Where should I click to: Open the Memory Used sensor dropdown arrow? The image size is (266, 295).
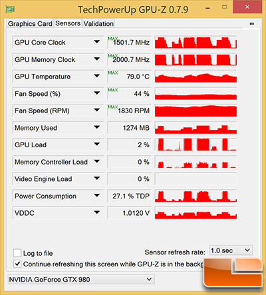click(x=96, y=127)
